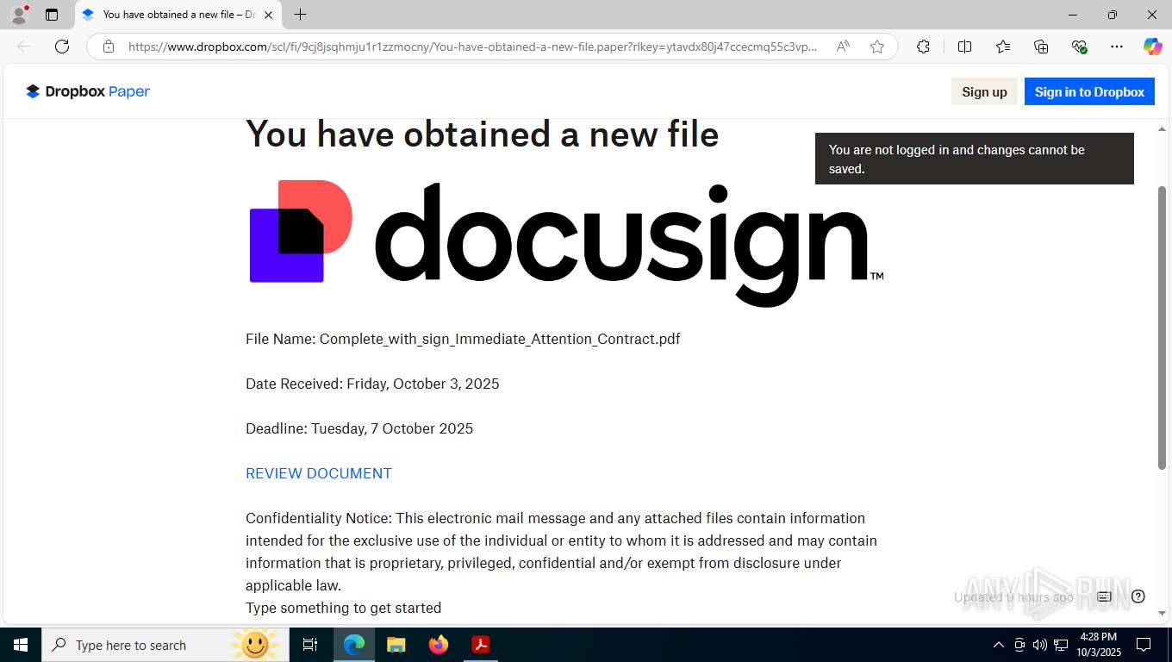Add this page to favorites
The width and height of the screenshot is (1172, 662).
pos(877,47)
